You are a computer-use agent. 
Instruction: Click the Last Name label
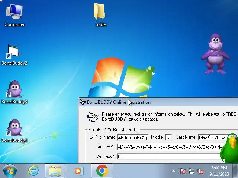[186, 137]
